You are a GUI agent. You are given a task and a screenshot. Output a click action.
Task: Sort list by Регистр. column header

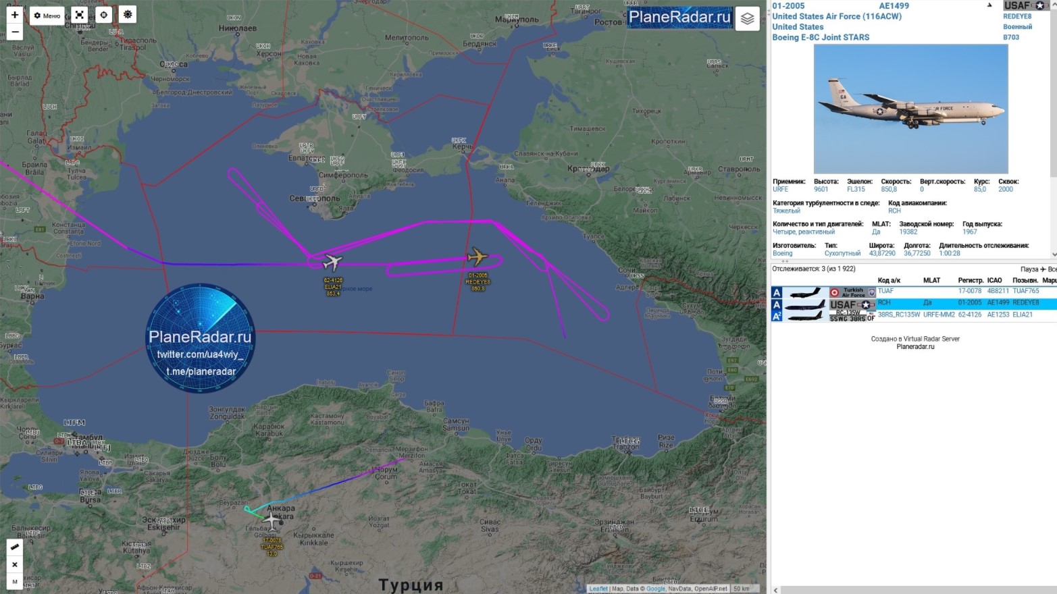coord(970,280)
